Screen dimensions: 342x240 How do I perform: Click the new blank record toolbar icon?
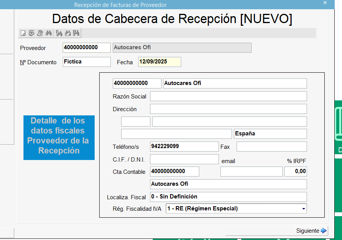(23, 33)
